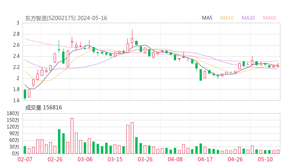Click the price axis label 2.8
Viewport: 284px width, 168px height.
click(x=16, y=34)
